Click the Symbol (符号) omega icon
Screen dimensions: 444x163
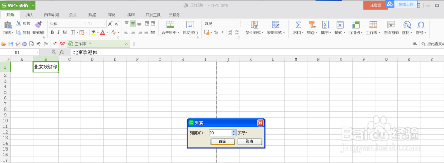(x=421, y=25)
